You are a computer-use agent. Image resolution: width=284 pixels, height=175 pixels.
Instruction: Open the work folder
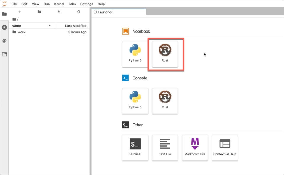[21, 32]
